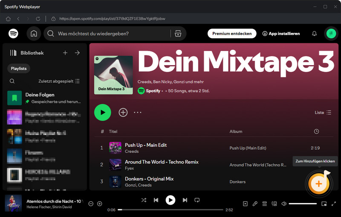Viewport: 341px width, 217px height.
Task: Click Push Up track cover thumbnail
Action: pos(115,148)
